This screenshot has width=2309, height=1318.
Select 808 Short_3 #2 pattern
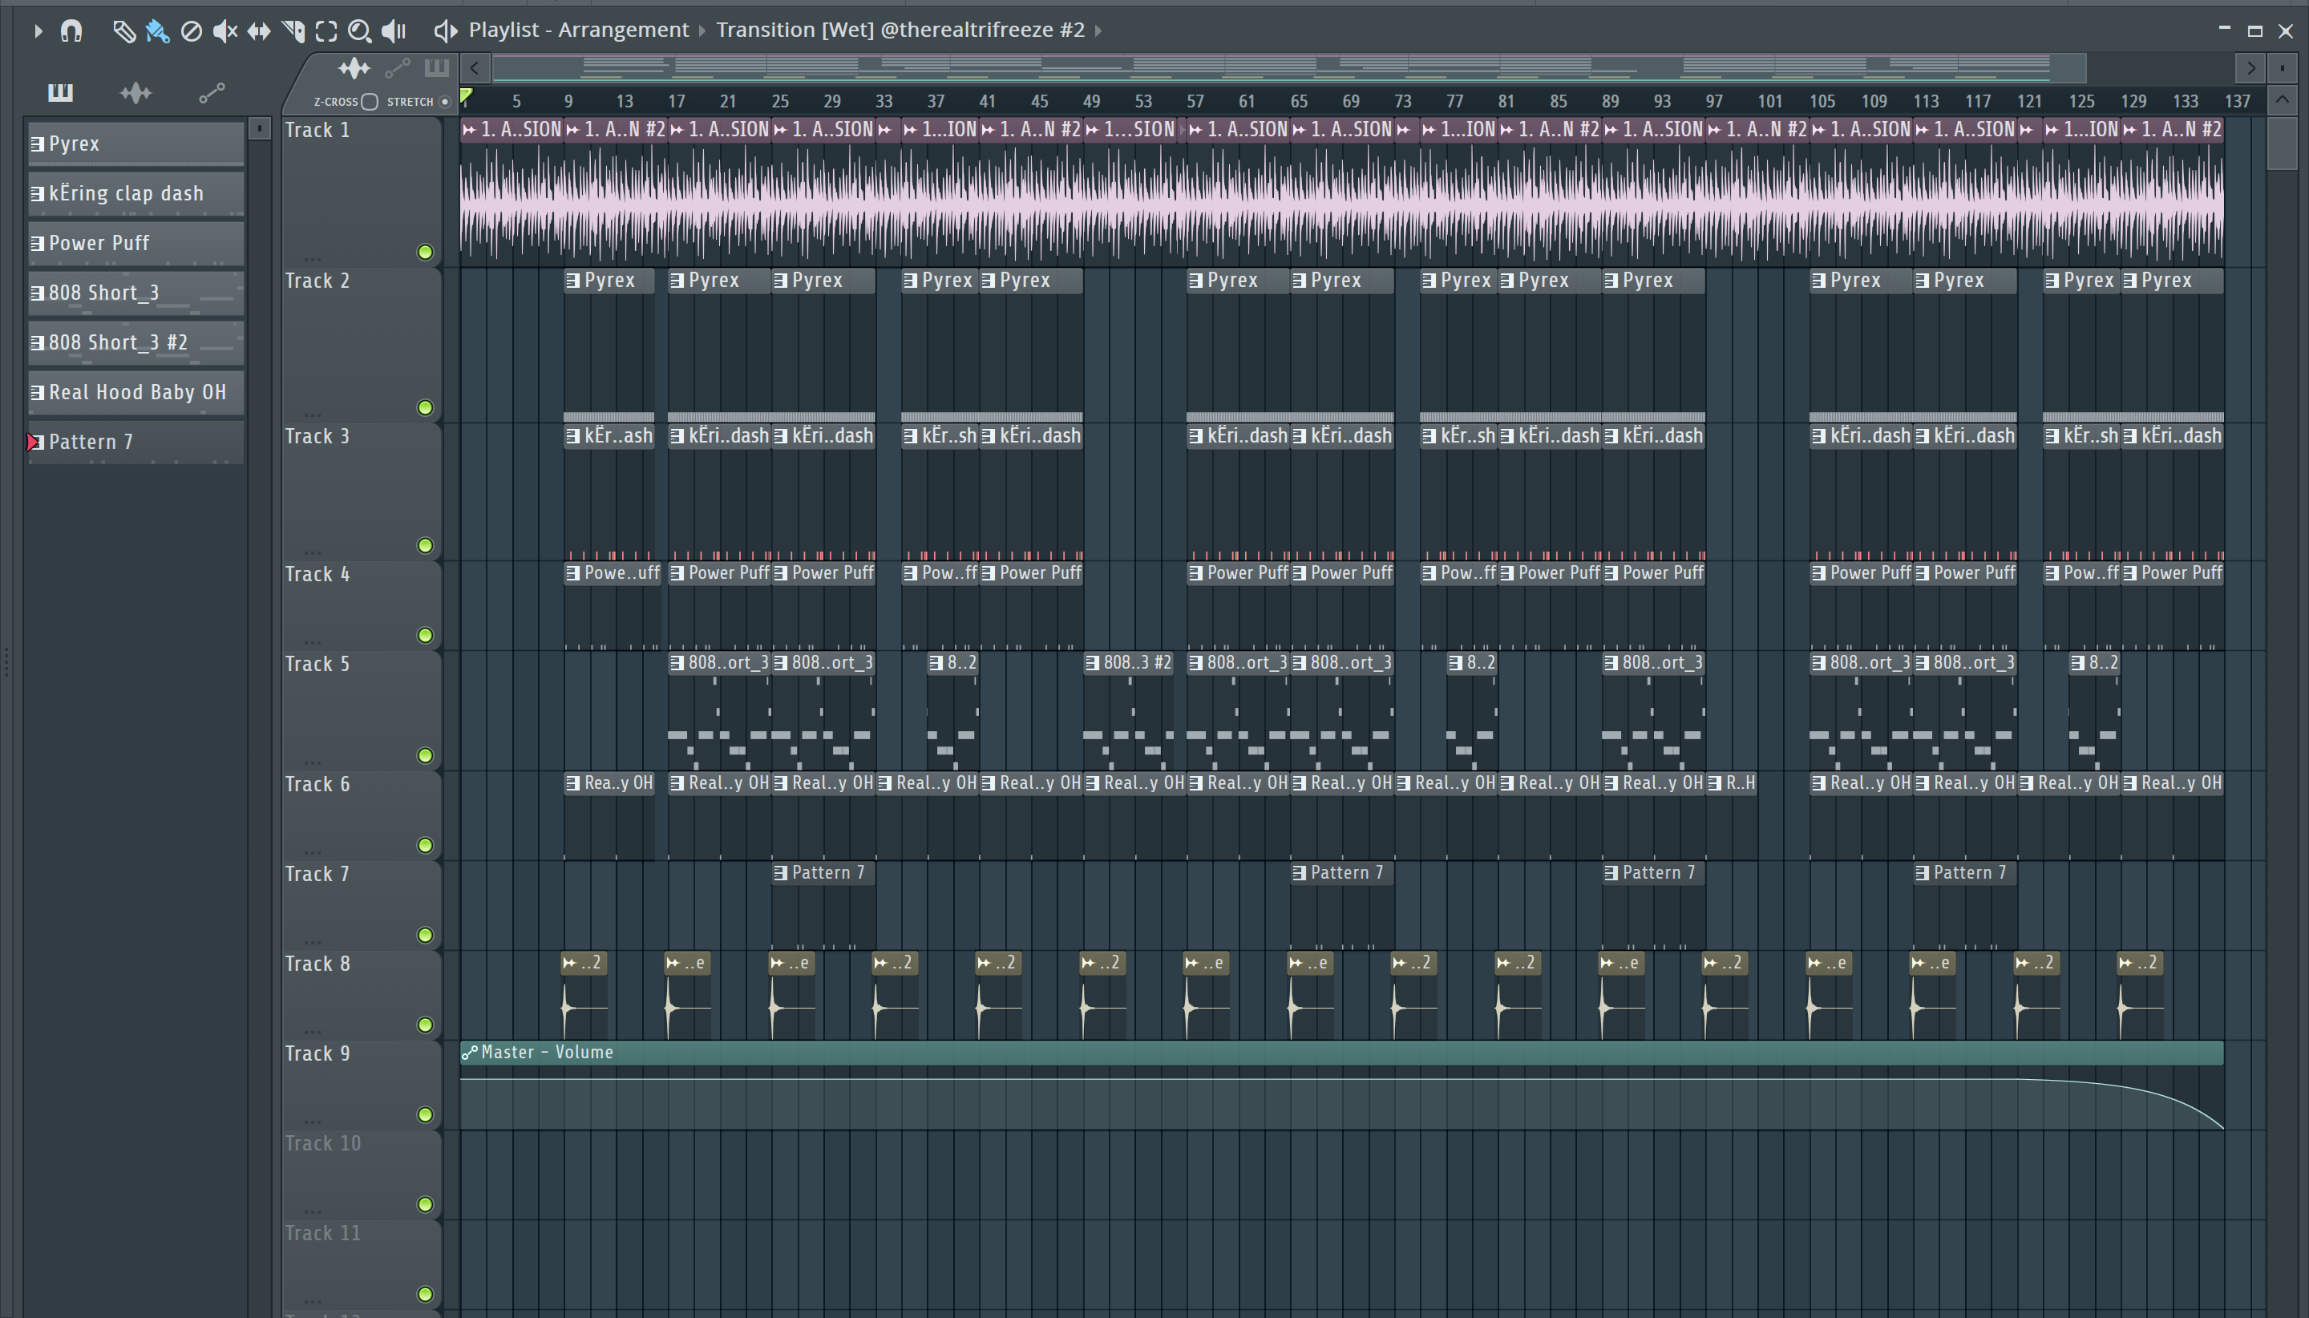pos(135,343)
